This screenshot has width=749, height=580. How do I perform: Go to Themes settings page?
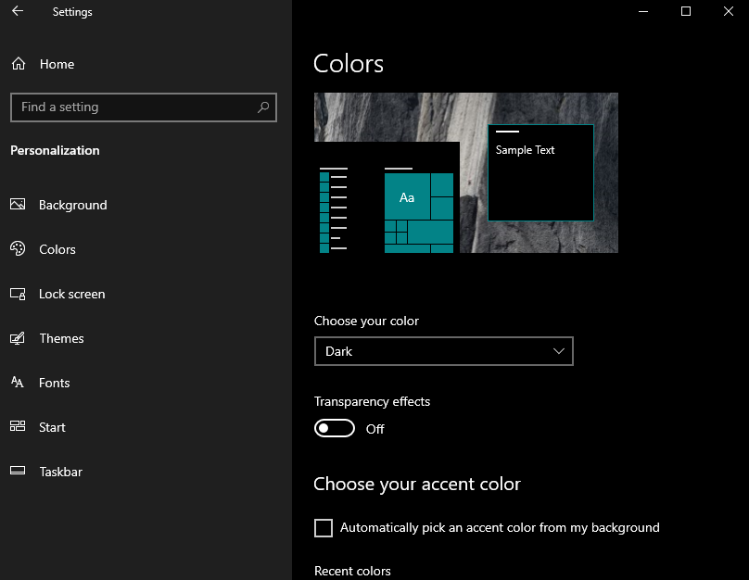pos(61,338)
